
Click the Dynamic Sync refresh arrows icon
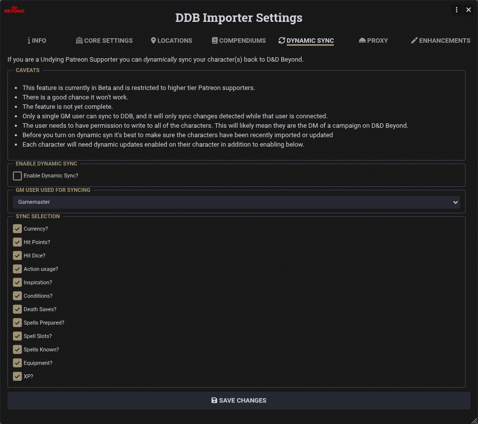click(x=282, y=41)
